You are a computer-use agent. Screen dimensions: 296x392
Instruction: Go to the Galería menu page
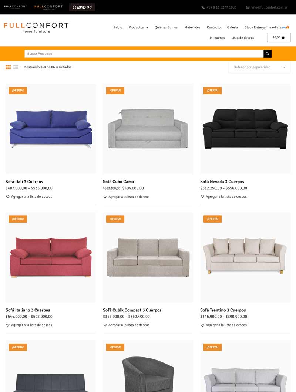pyautogui.click(x=232, y=27)
